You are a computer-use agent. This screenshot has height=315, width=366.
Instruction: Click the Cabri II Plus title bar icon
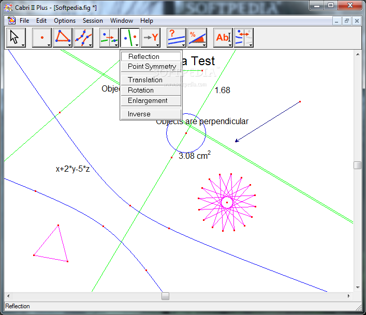point(8,7)
